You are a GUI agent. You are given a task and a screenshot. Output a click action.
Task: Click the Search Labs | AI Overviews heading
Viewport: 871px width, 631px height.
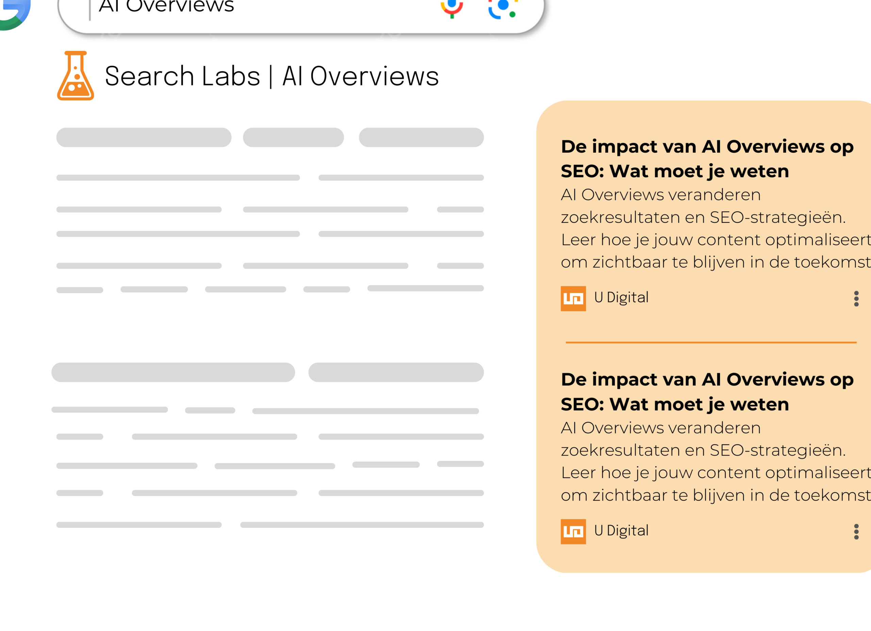272,76
